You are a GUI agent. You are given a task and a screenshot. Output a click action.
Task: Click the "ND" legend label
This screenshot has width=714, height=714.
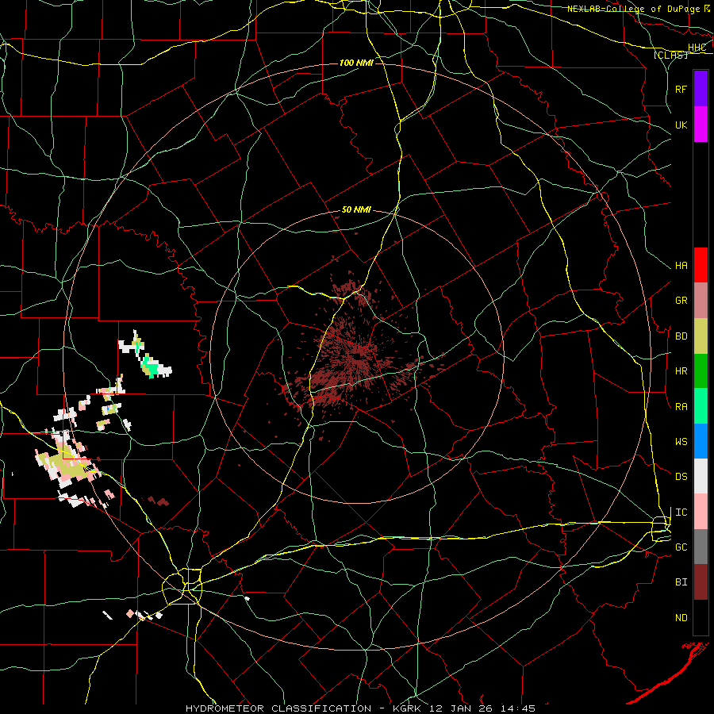681,618
